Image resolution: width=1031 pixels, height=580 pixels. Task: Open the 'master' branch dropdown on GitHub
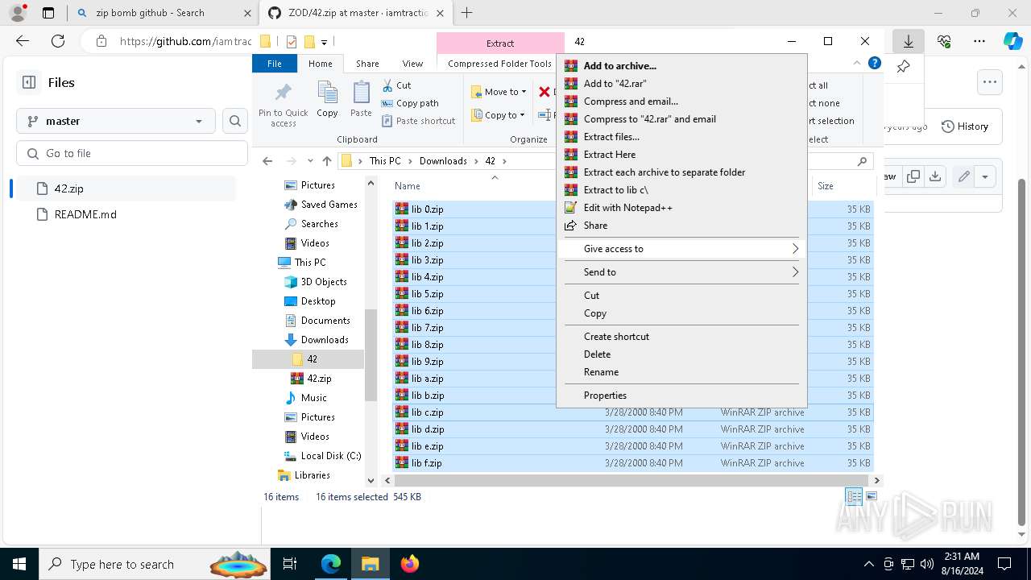point(116,121)
